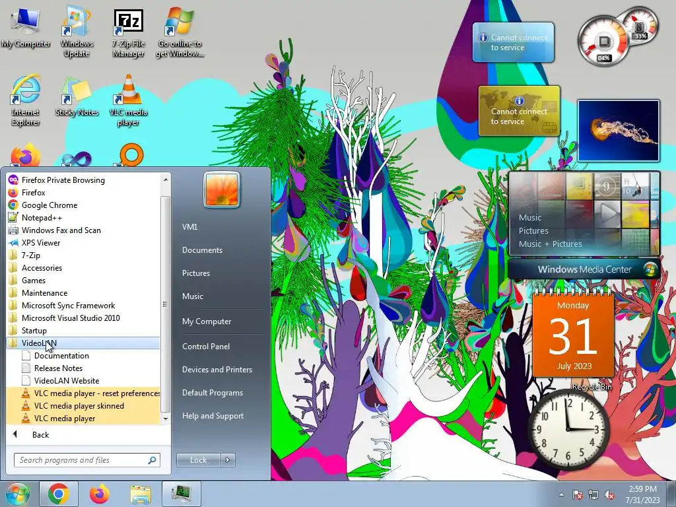Image resolution: width=676 pixels, height=507 pixels.
Task: Click Music + Pictures in Media Center gadget
Action: click(550, 244)
